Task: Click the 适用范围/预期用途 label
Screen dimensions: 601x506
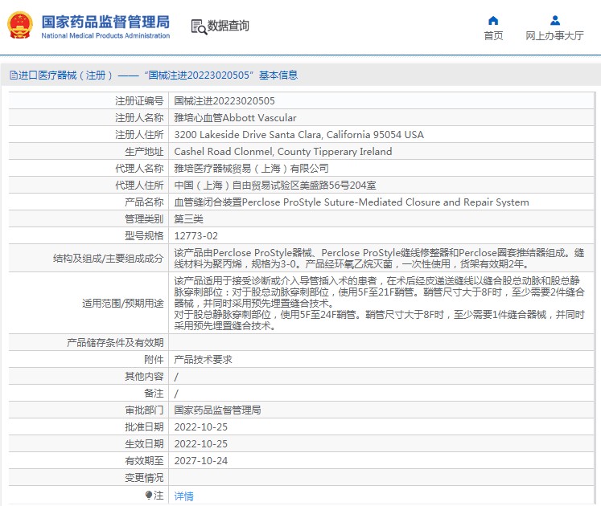Action: (x=123, y=303)
